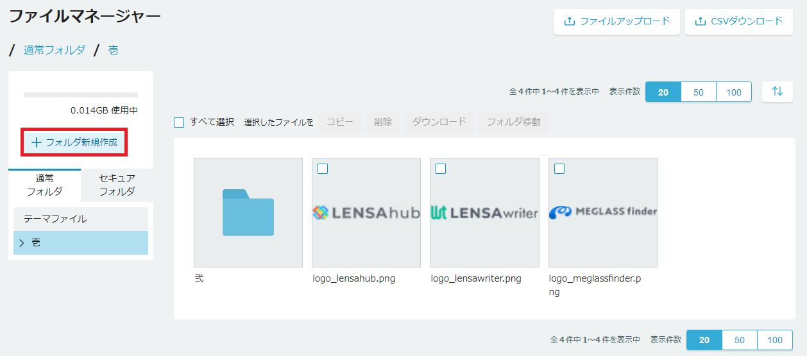Show 20 items in bottom pager

[x=704, y=340]
